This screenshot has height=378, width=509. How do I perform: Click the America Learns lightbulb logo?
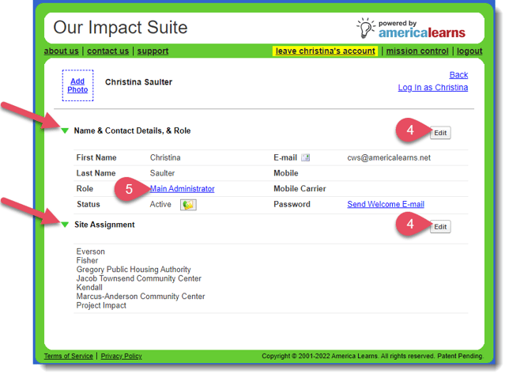click(x=365, y=28)
